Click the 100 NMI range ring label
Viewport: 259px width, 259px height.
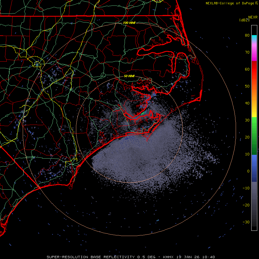point(129,23)
